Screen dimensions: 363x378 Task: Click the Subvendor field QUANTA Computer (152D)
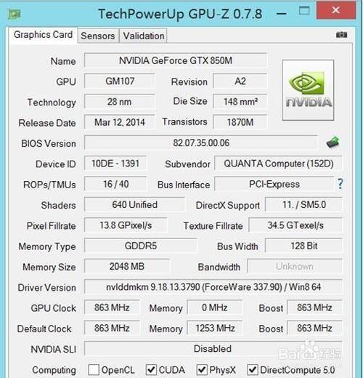(279, 164)
